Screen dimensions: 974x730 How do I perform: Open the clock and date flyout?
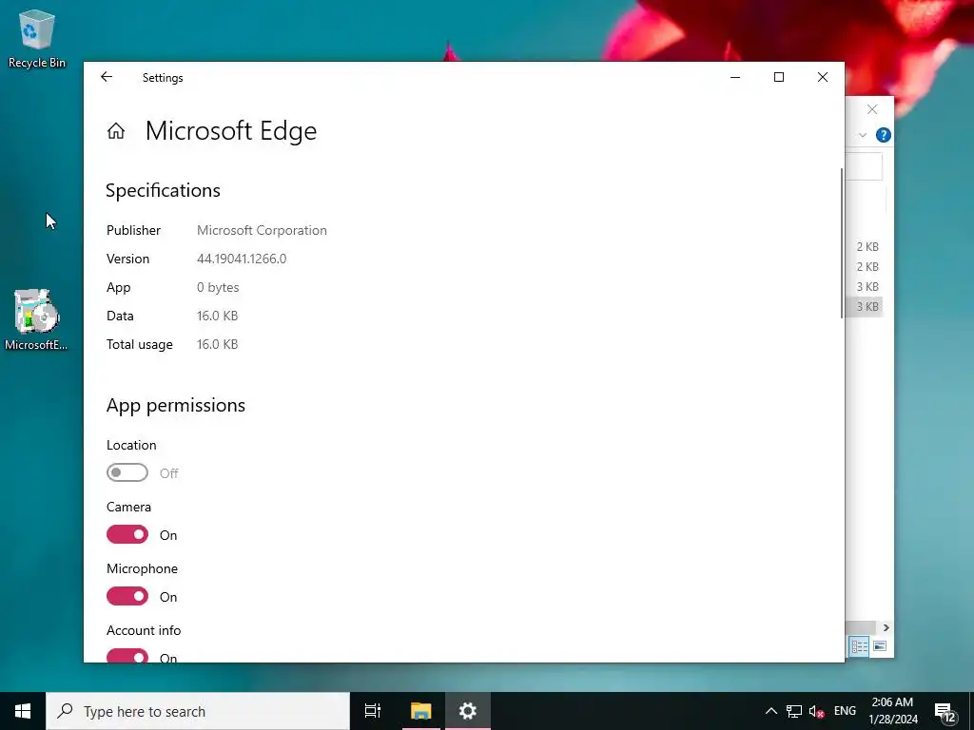coord(892,711)
